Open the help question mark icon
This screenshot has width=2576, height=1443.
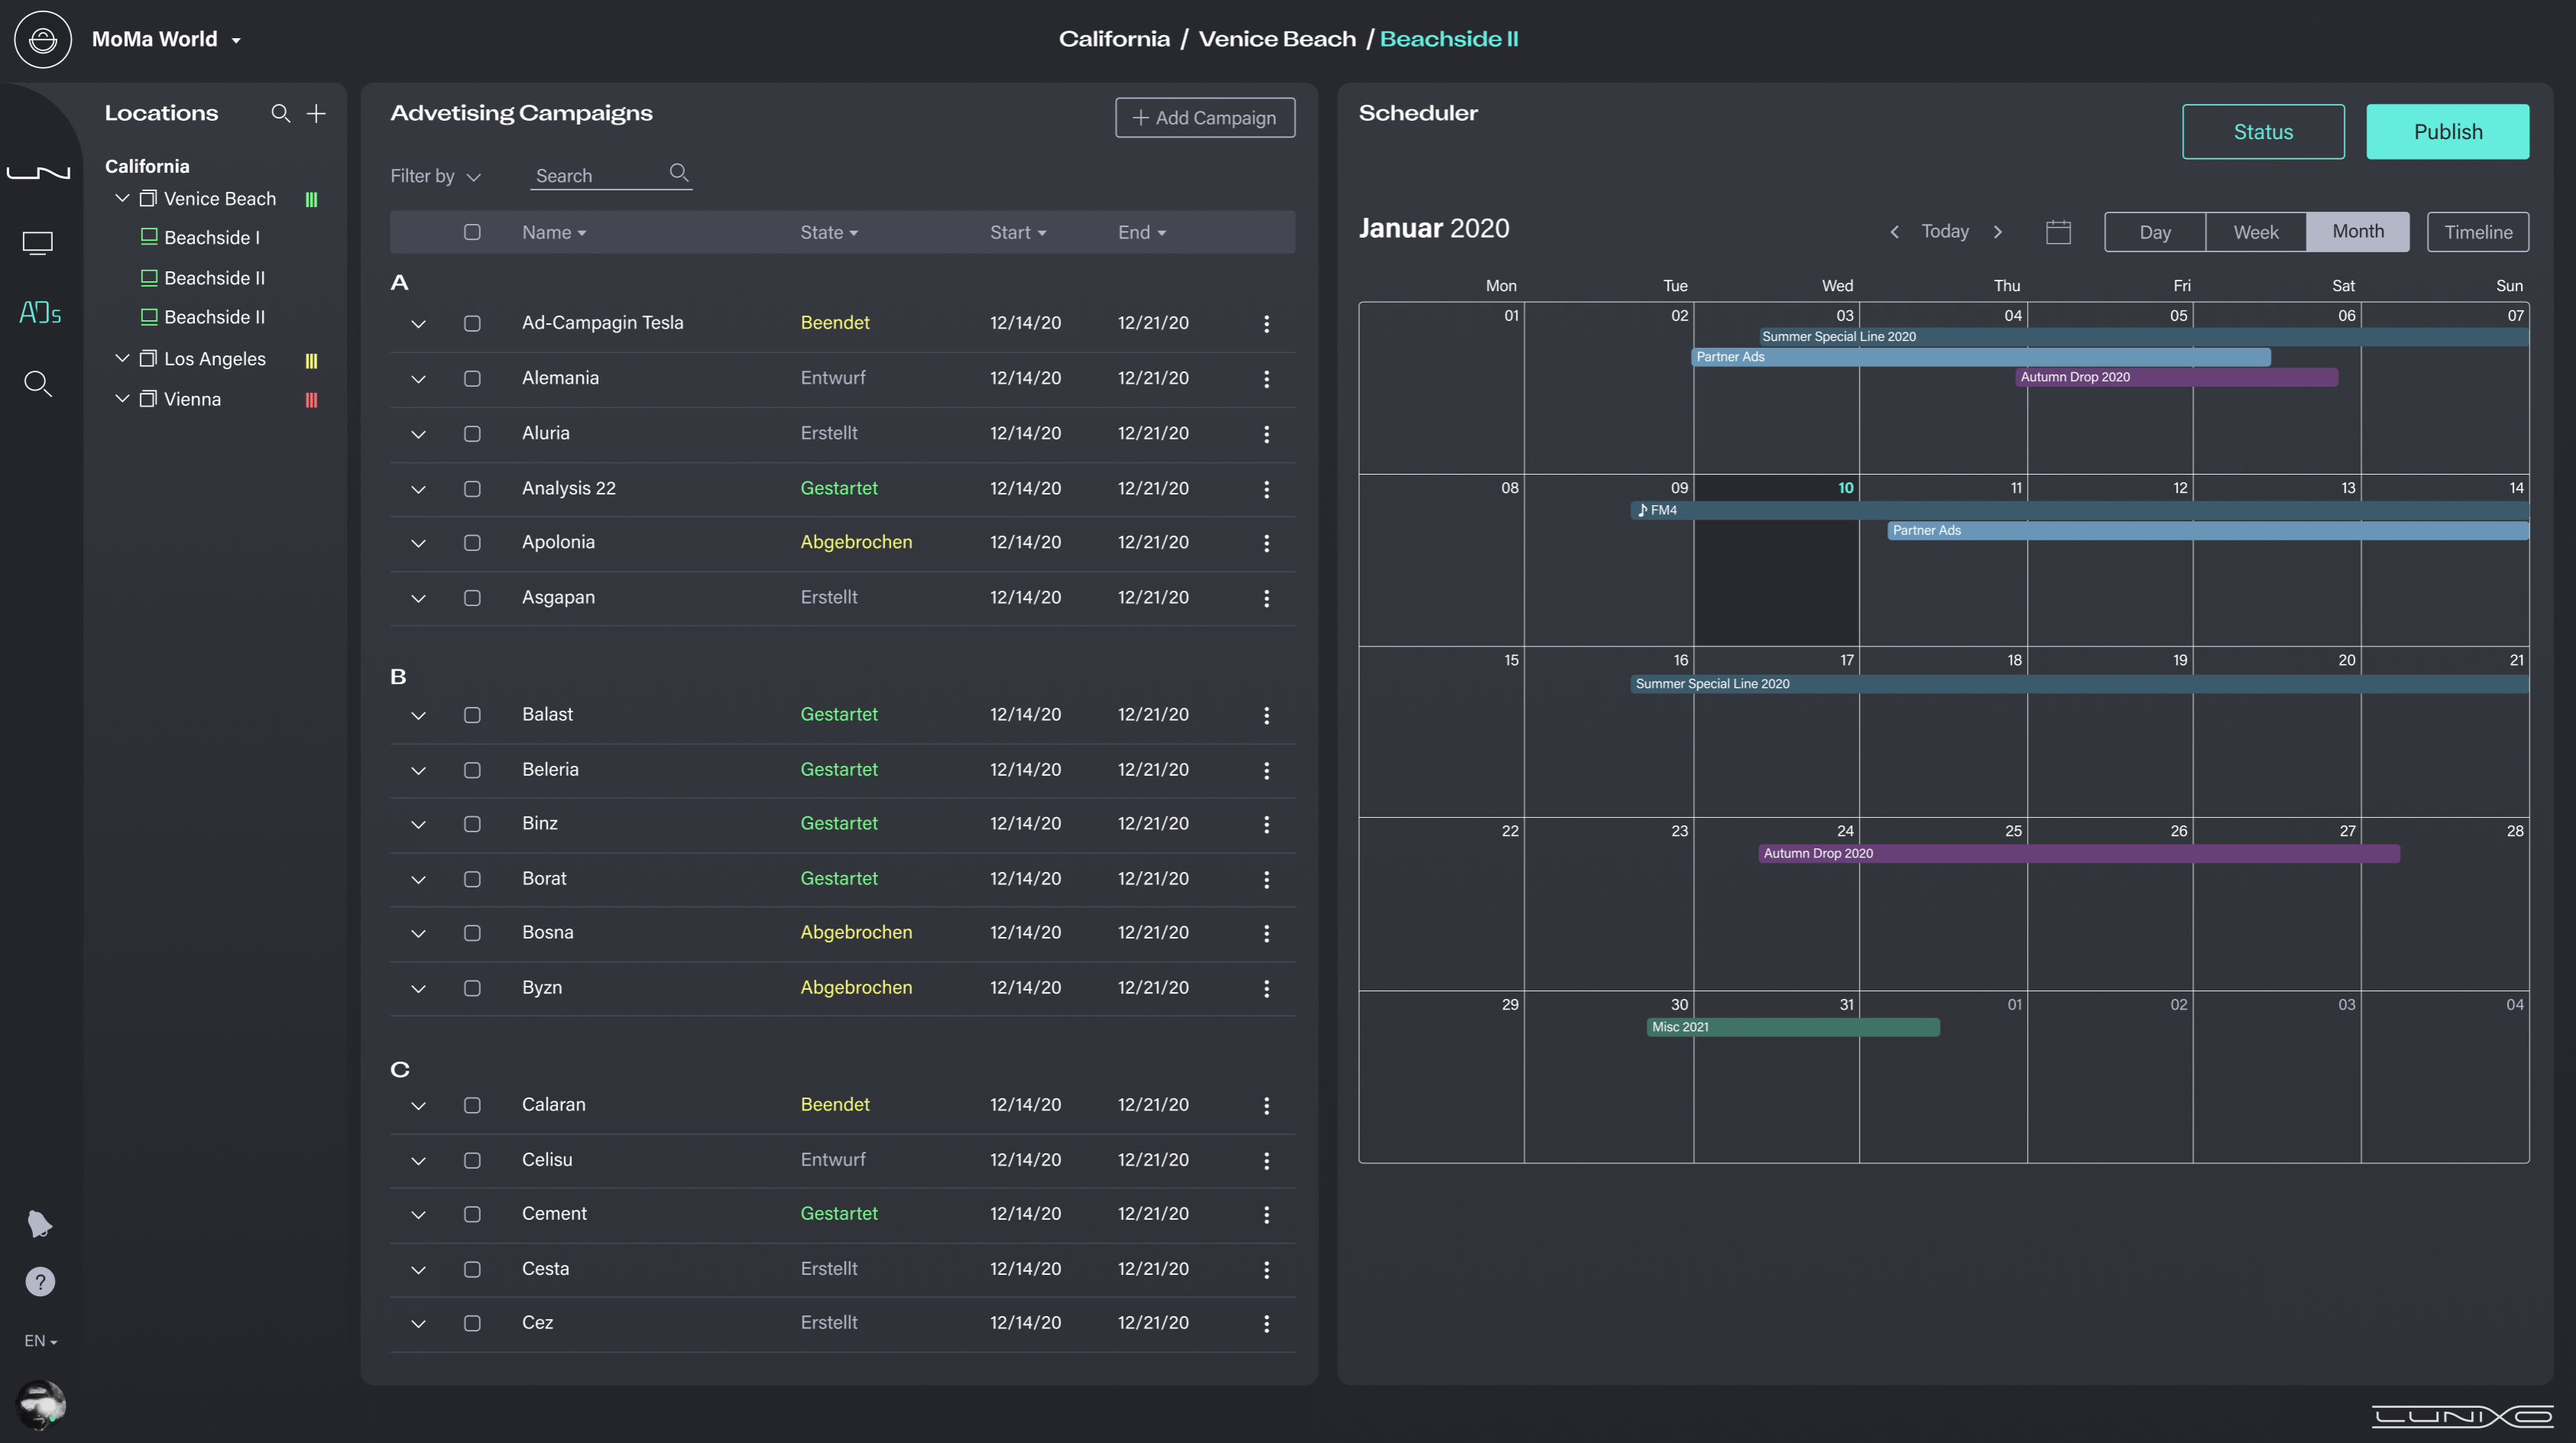40,1281
